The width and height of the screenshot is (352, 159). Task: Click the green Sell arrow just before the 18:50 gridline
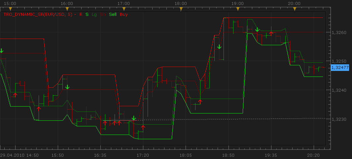point(219,47)
